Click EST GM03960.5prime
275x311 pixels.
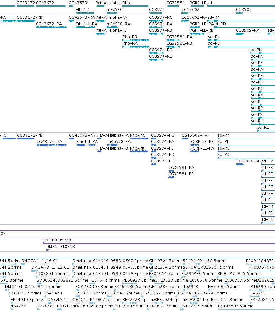pyautogui.click(x=130, y=306)
